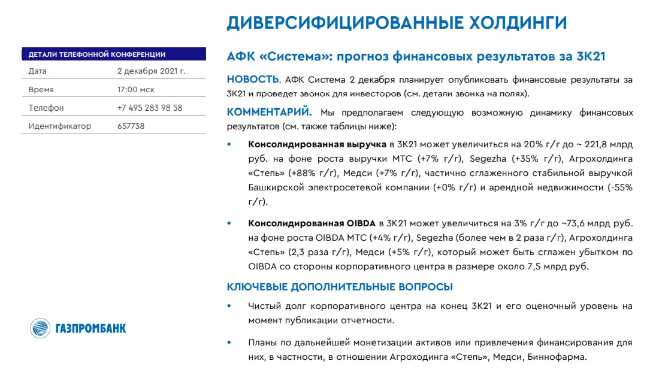Image resolution: width=659 pixels, height=370 pixels.
Task: Select the time value 17:00 мск
Action: click(136, 89)
